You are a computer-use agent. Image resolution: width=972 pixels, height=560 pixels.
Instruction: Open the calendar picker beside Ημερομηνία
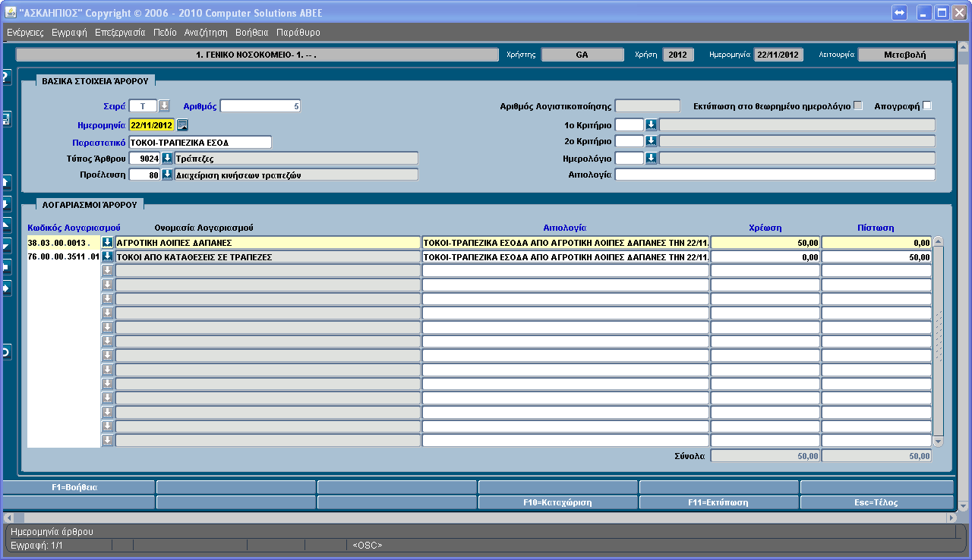(182, 125)
